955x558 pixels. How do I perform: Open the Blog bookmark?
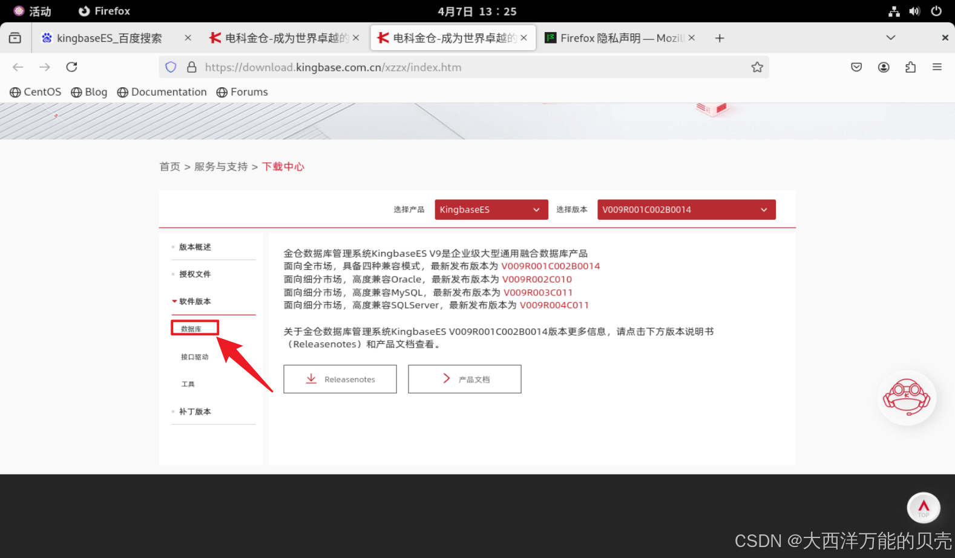coord(89,92)
